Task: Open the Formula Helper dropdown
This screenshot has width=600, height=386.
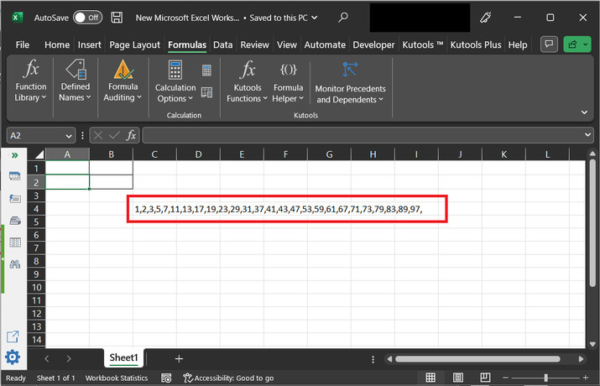Action: click(288, 82)
